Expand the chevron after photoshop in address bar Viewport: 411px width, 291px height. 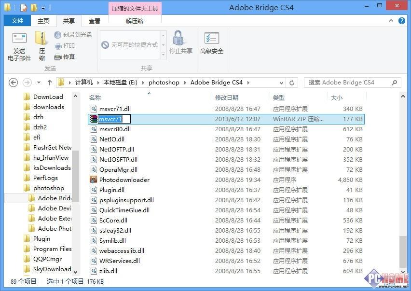(185, 83)
